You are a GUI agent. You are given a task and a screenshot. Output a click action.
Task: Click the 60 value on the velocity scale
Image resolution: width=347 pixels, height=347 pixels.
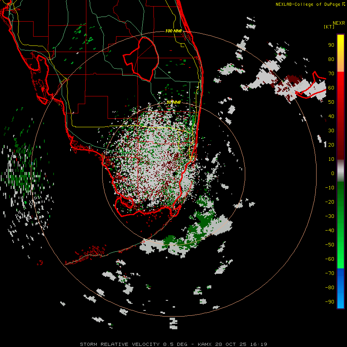[331, 88]
